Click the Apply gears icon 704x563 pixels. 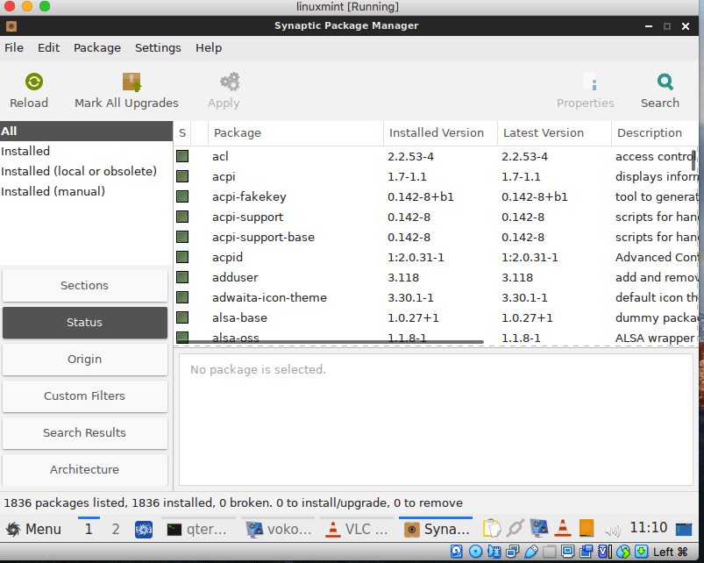click(x=230, y=82)
